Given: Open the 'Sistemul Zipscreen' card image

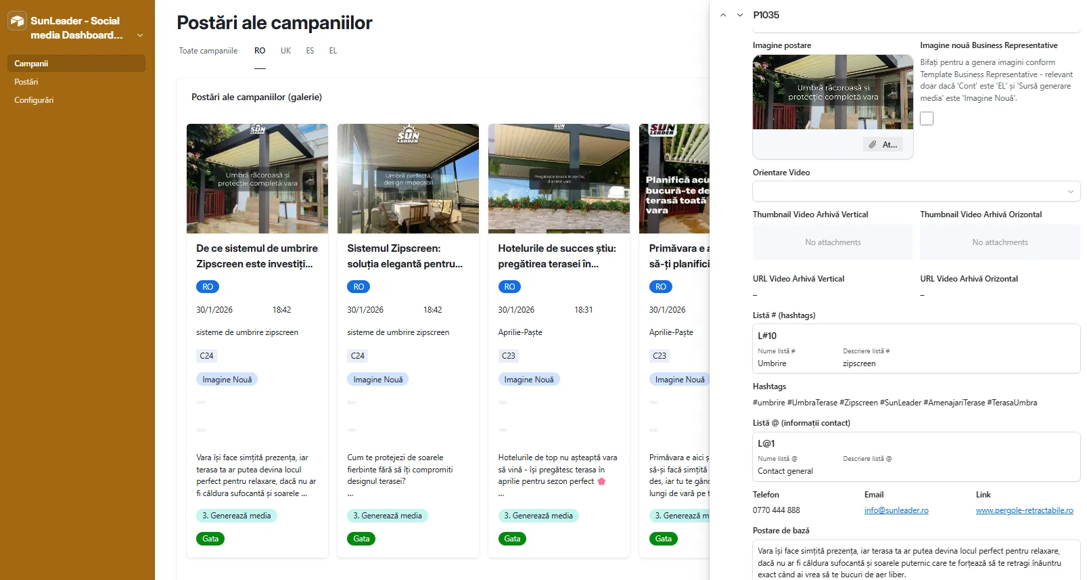Looking at the screenshot, I should pyautogui.click(x=408, y=179).
